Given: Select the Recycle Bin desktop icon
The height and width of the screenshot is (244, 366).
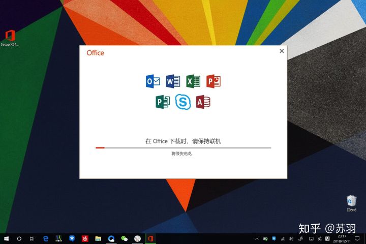Looking at the screenshot, I should [352, 203].
